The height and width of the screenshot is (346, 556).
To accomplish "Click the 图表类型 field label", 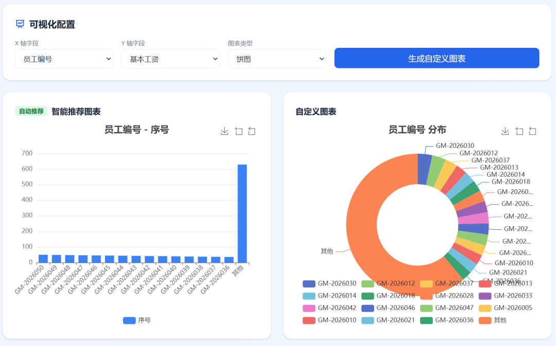I will point(240,43).
